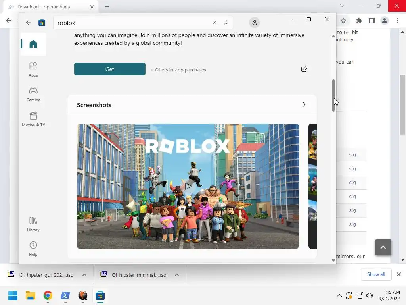Image resolution: width=406 pixels, height=305 pixels.
Task: Share the Roblox app page
Action: (304, 69)
